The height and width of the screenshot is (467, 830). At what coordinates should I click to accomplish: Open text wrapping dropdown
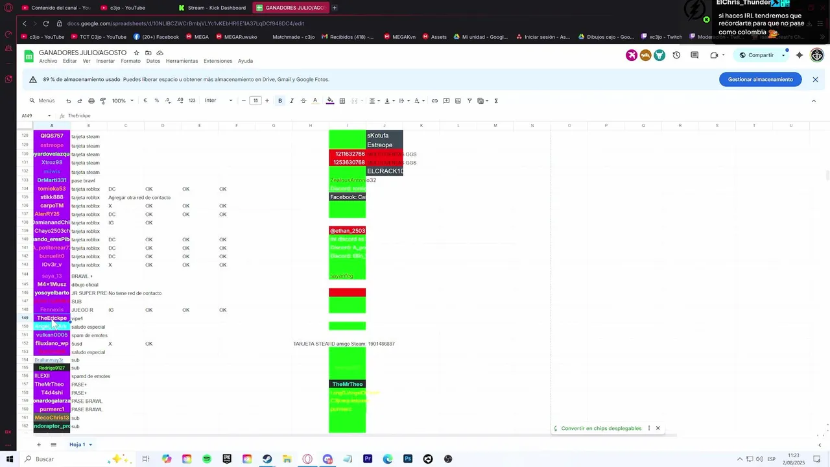[x=404, y=101]
